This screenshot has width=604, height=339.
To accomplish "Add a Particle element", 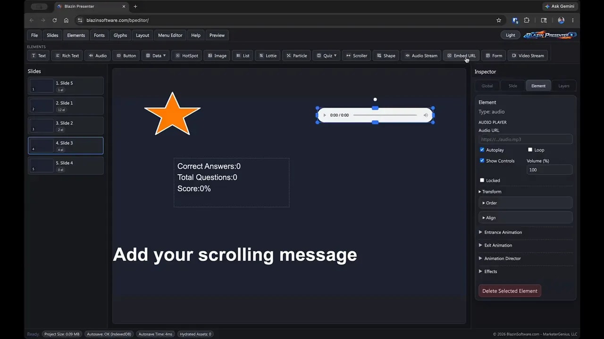I will [296, 56].
